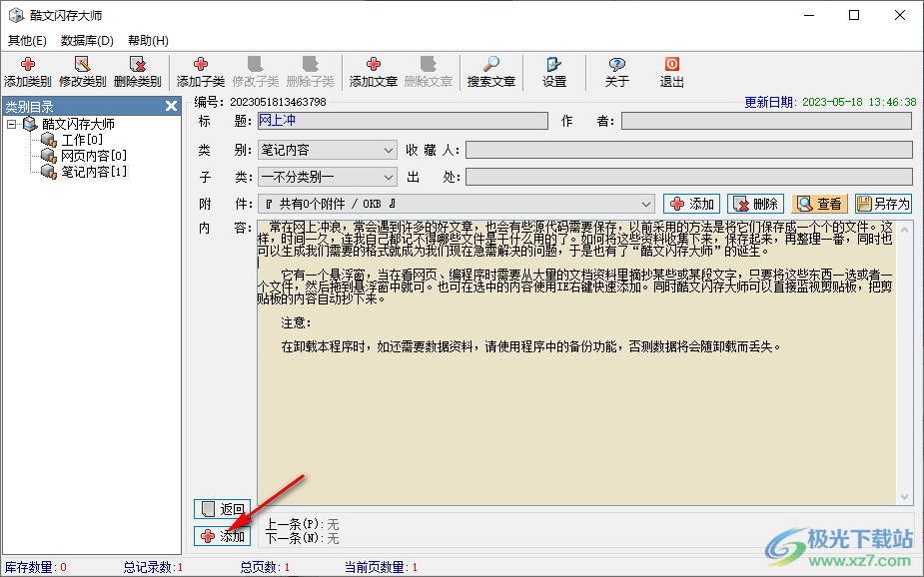
Task: Close the 类别目录 panel
Action: coord(171,106)
